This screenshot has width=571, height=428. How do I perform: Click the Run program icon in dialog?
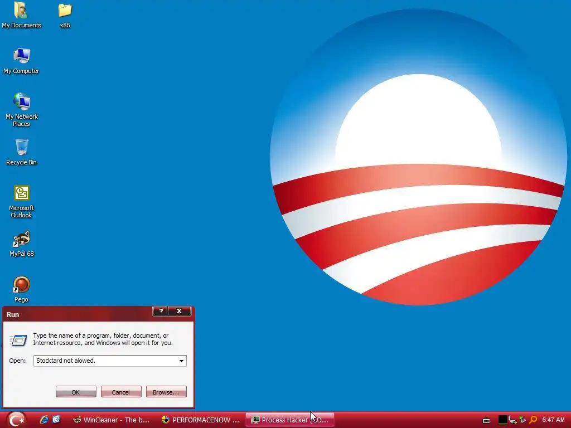pyautogui.click(x=18, y=340)
